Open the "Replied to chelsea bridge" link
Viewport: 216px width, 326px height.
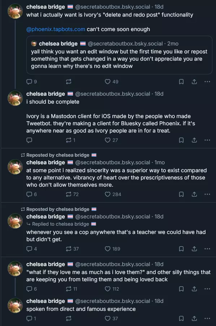[61, 224]
